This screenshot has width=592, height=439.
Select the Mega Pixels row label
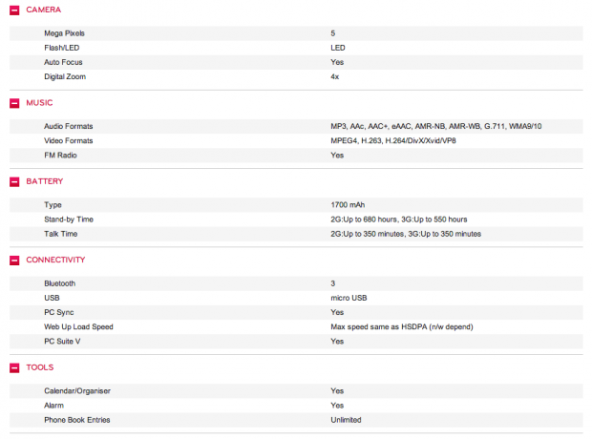coord(64,33)
